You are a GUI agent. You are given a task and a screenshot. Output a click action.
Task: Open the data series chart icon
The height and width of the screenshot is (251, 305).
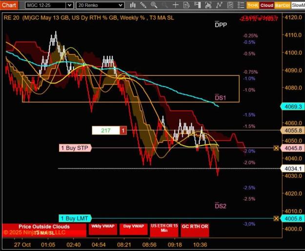coord(208,5)
